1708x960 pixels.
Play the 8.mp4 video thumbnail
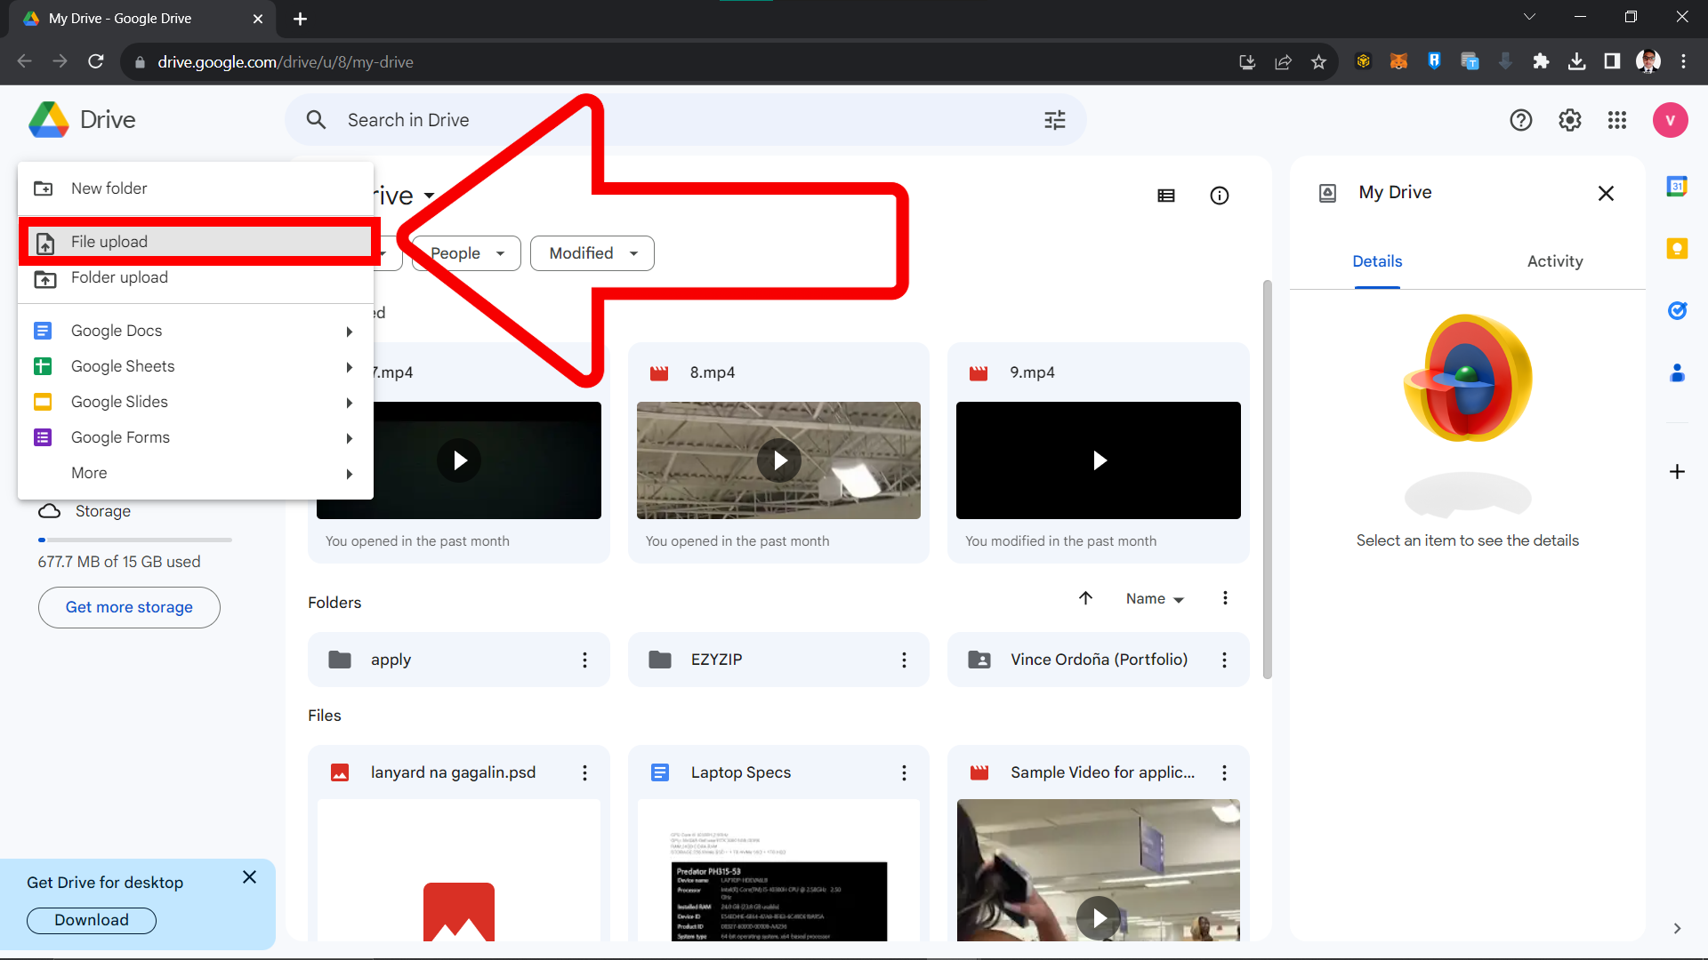(778, 460)
